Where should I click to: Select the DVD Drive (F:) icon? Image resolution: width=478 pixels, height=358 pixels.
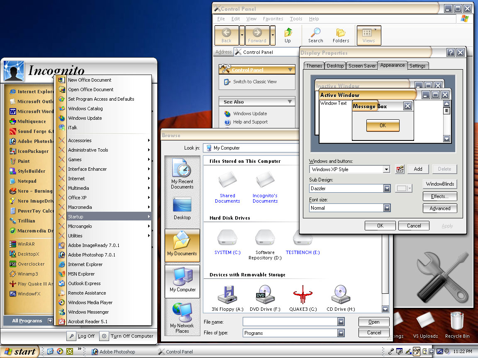pyautogui.click(x=265, y=298)
